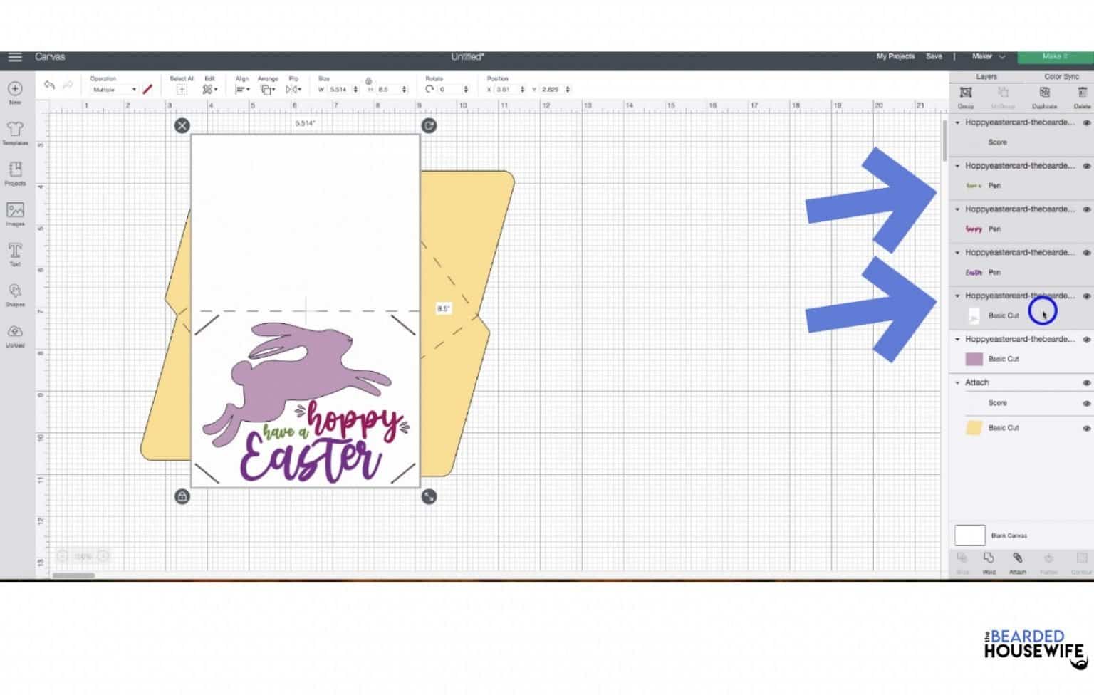Open the Operation dropdown menu

click(114, 90)
